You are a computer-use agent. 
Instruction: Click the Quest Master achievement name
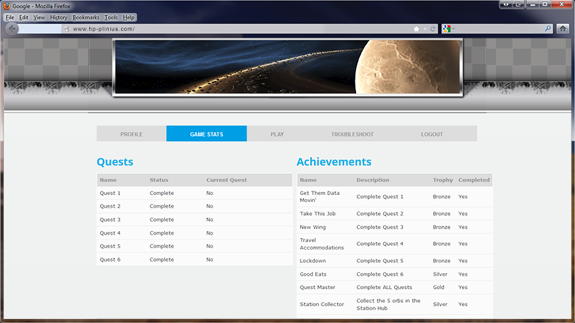(x=317, y=287)
